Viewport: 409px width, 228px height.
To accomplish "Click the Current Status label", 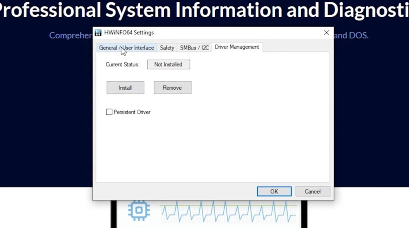I will (123, 65).
